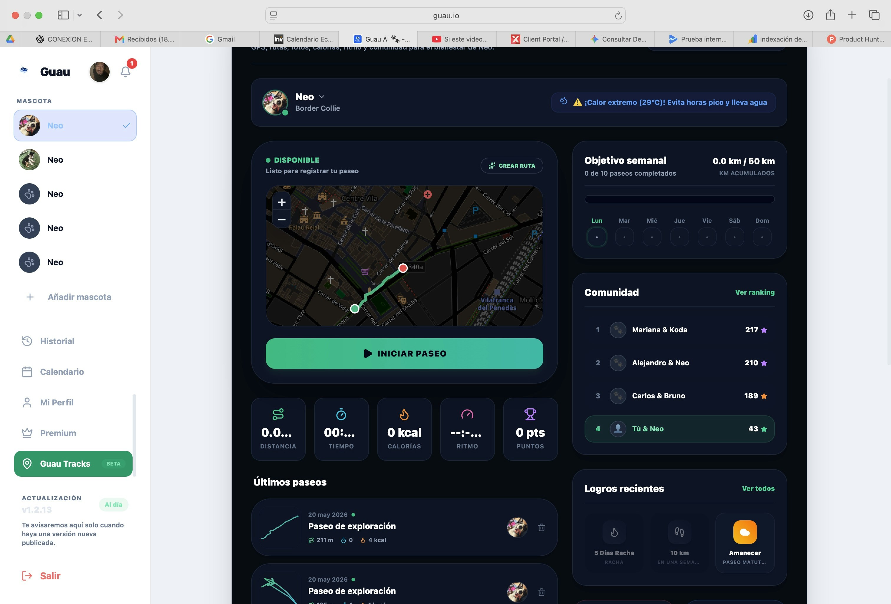Click the weekly goal progress bar

(679, 199)
